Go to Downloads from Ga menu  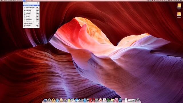coord(31,12)
